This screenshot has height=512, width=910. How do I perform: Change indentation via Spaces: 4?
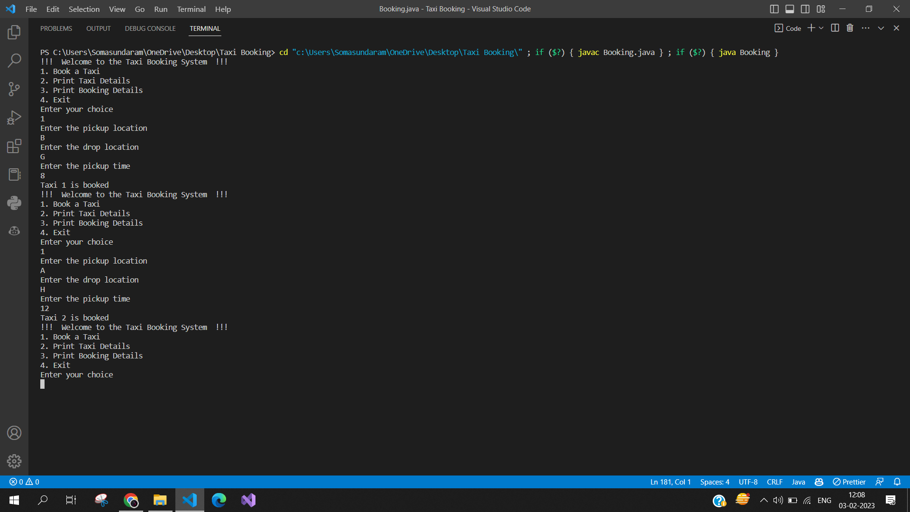tap(714, 482)
